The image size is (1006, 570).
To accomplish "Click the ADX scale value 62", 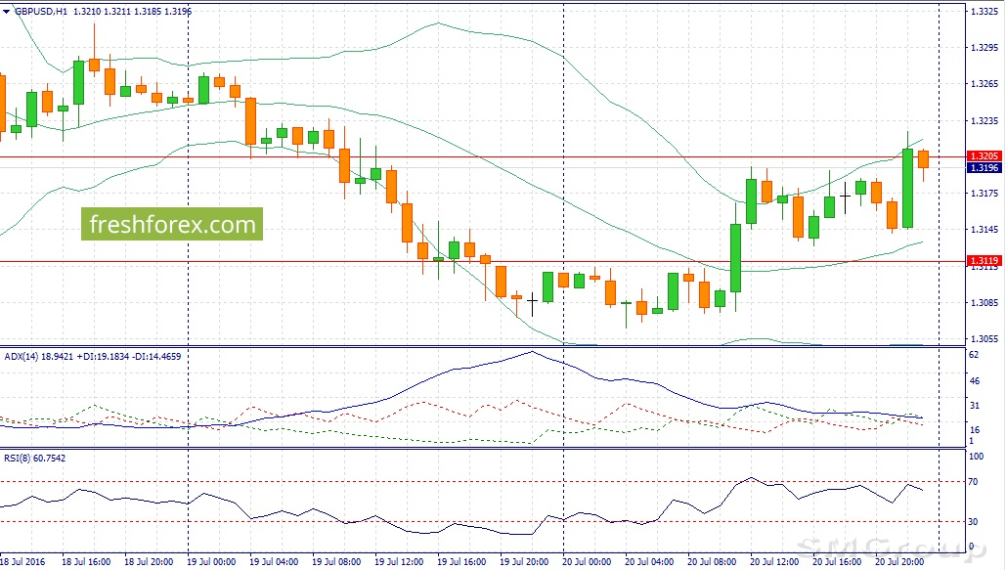I will tap(974, 355).
